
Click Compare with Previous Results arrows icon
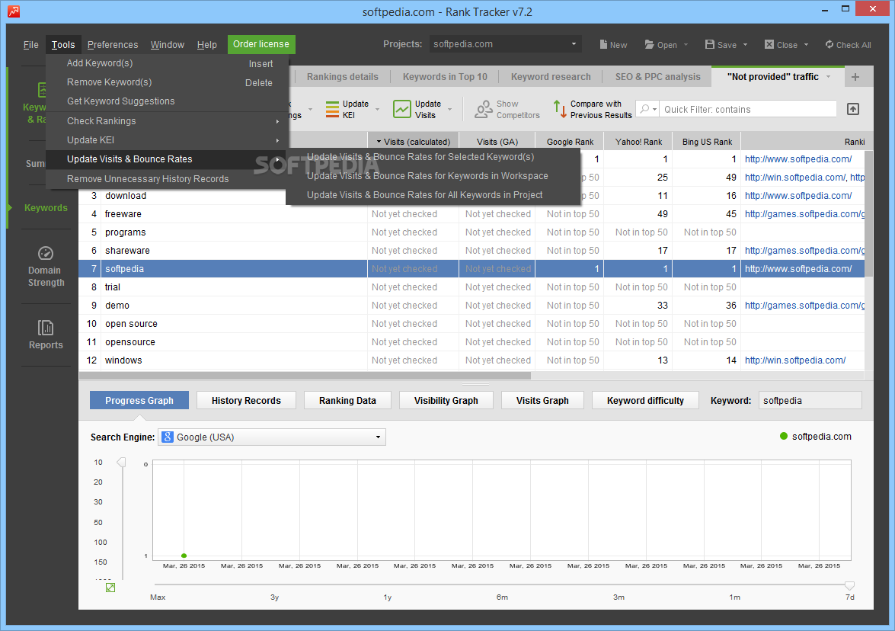click(x=559, y=109)
